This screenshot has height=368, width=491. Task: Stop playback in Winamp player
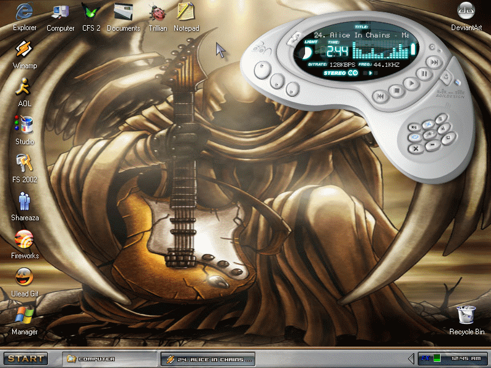(x=396, y=90)
